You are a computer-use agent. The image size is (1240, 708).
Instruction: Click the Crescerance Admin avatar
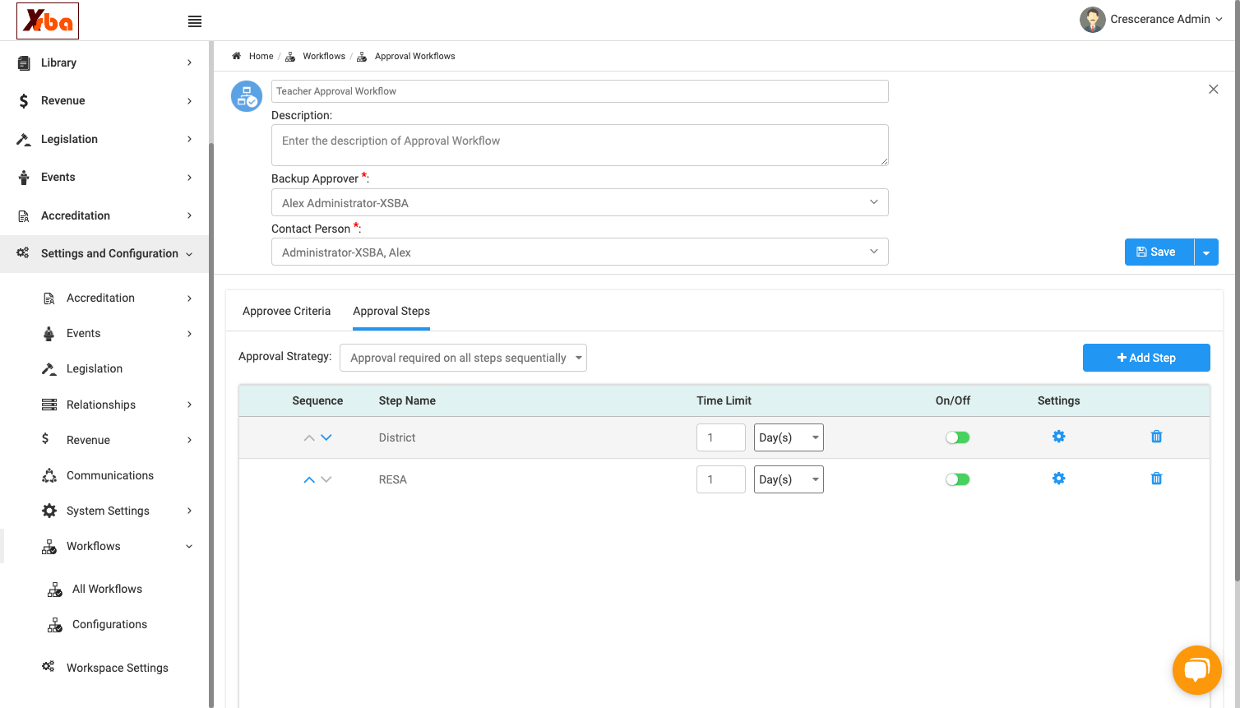1092,20
